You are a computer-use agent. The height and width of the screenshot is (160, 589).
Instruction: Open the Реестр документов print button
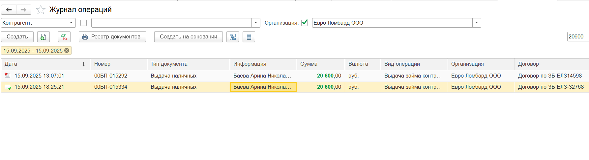coord(112,37)
